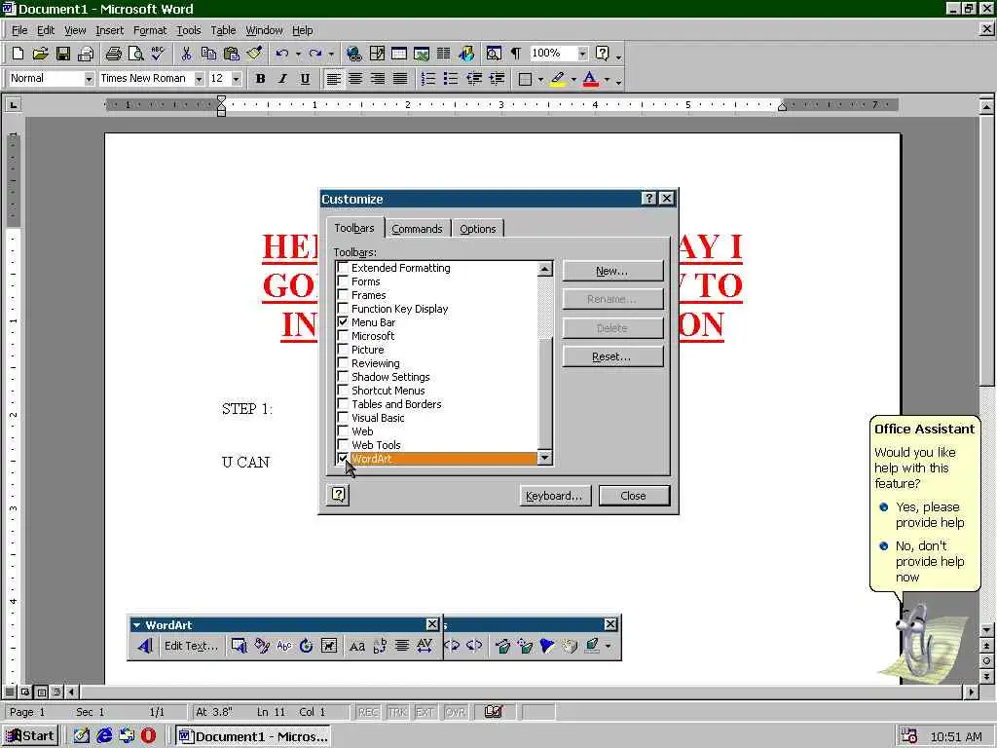The height and width of the screenshot is (748, 997).
Task: Click the WordArt Shape Abc icon
Action: tap(283, 647)
